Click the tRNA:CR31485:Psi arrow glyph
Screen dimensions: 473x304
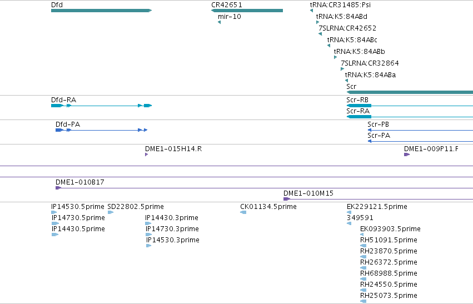point(311,11)
